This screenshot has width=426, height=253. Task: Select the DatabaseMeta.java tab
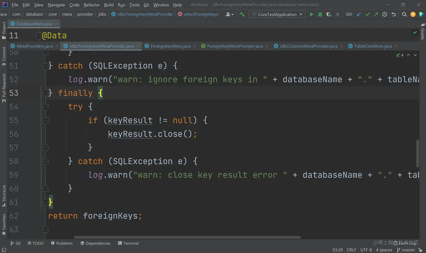(34, 24)
